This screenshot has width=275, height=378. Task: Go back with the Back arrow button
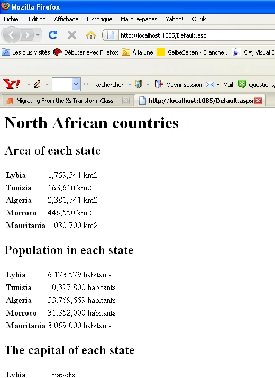pos(11,35)
